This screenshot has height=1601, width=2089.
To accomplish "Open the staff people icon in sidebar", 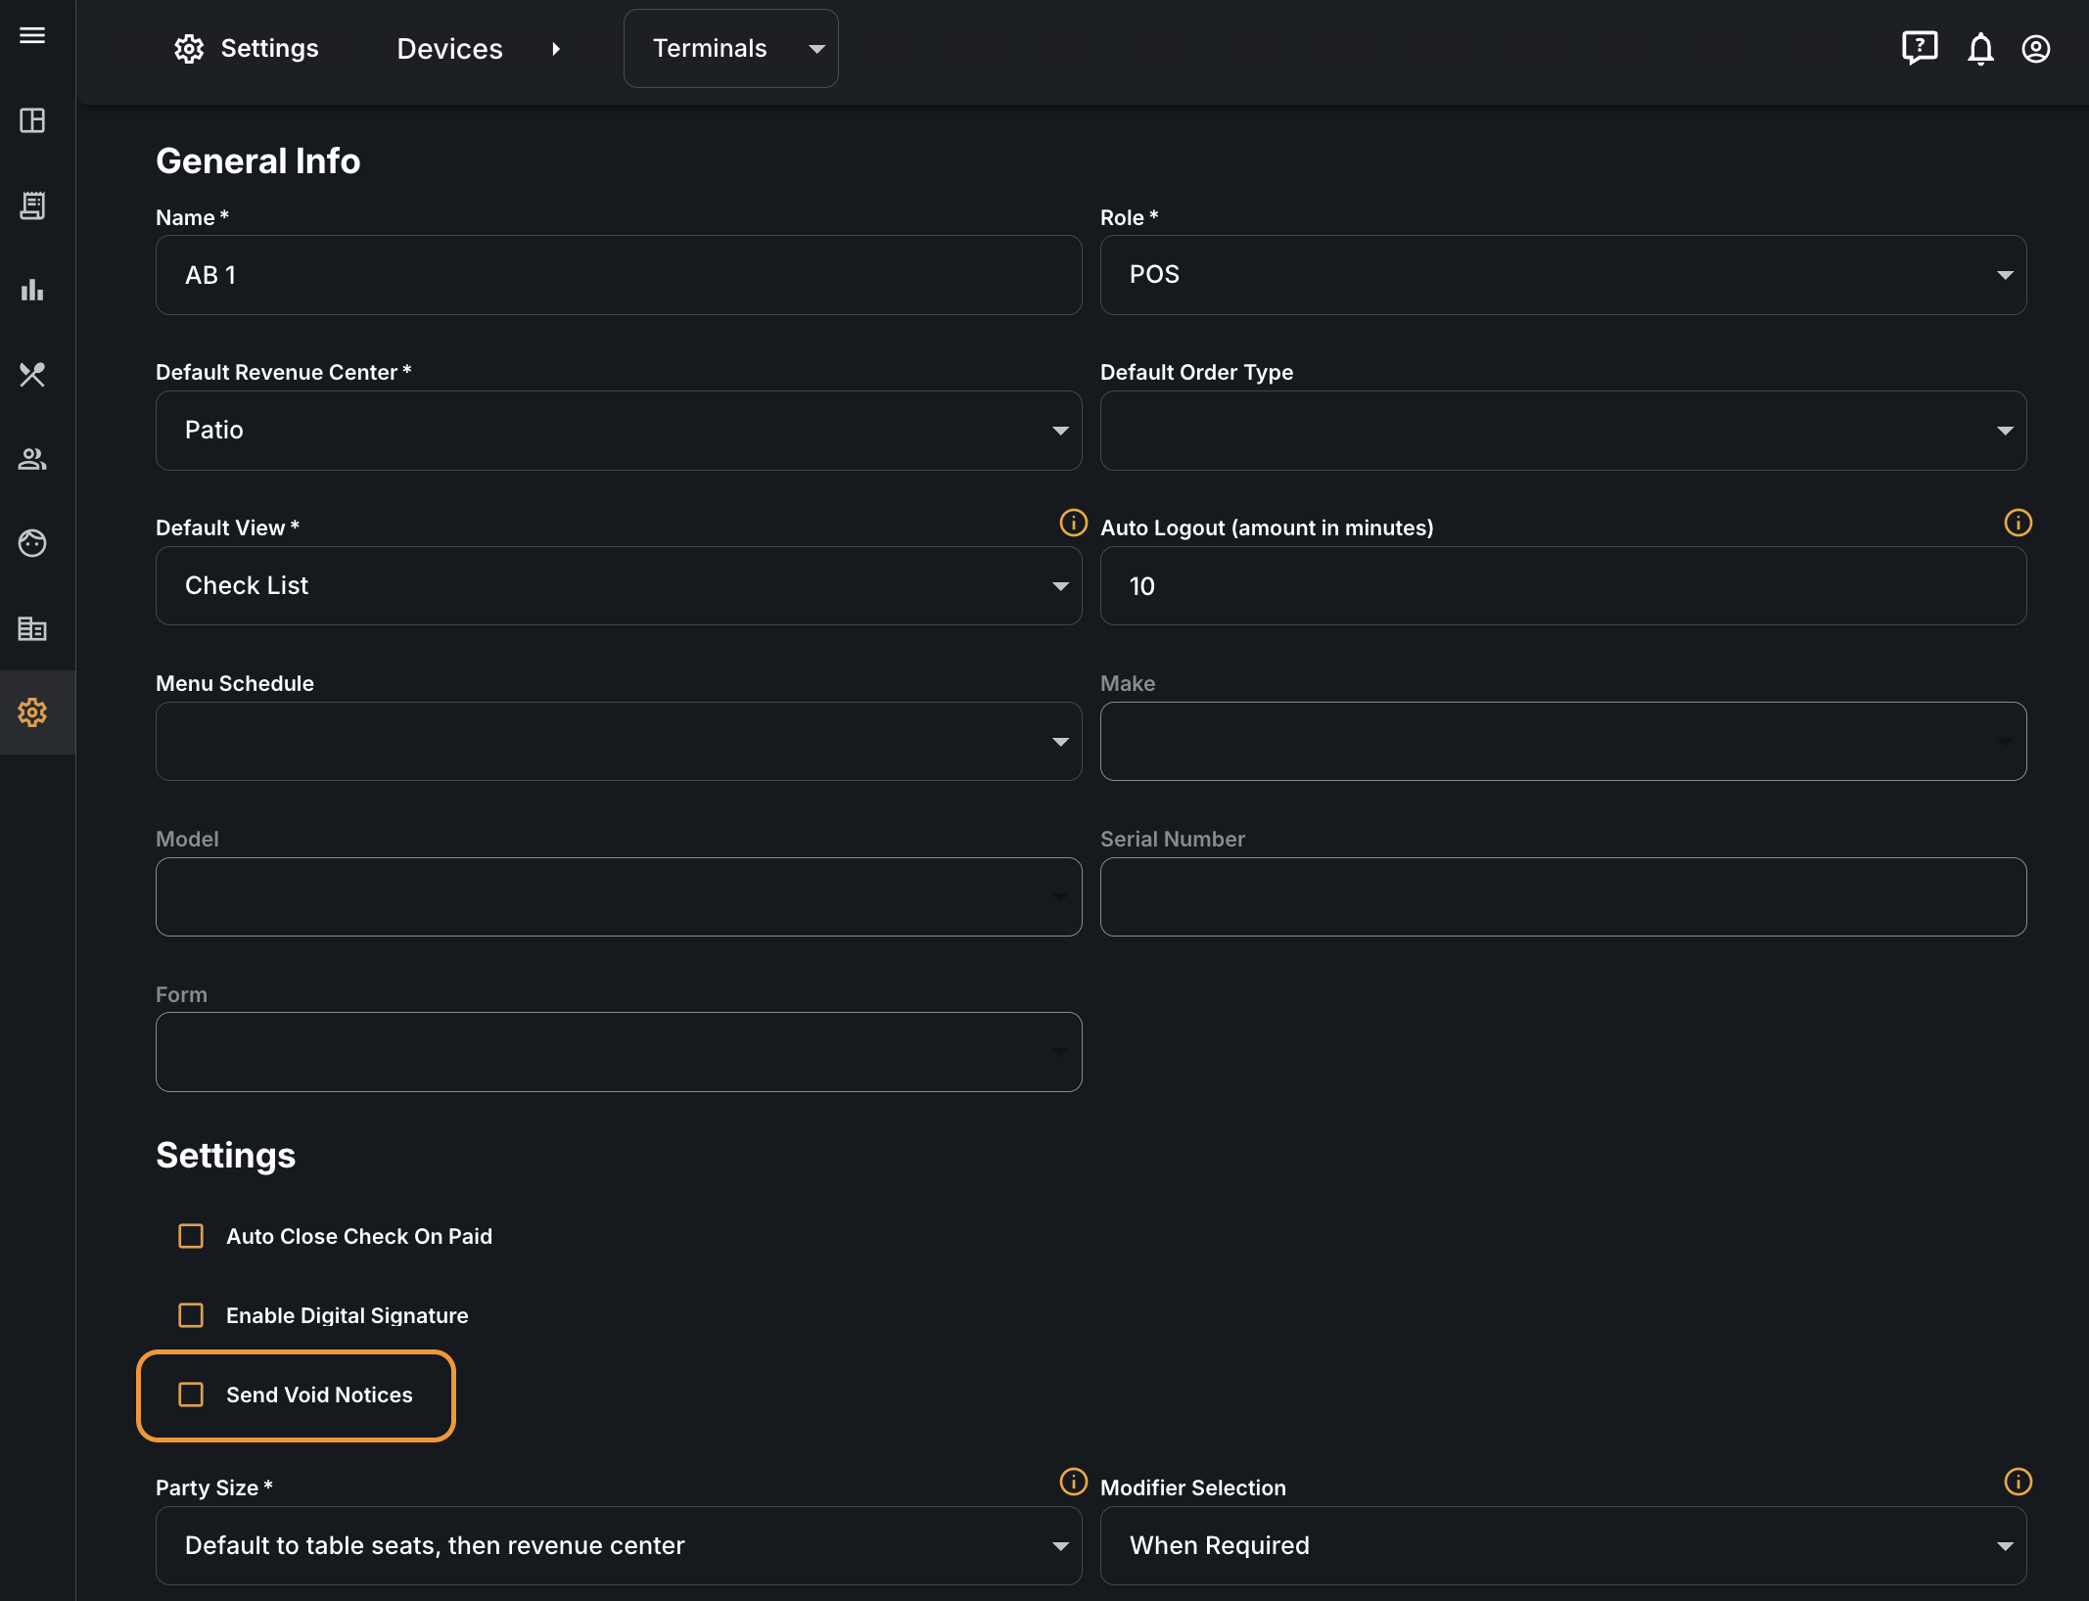I will (x=32, y=458).
